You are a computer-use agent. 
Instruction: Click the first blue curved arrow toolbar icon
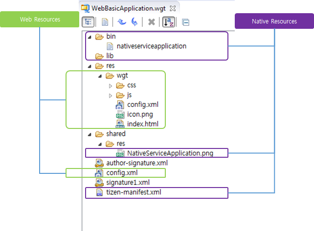pos(122,22)
